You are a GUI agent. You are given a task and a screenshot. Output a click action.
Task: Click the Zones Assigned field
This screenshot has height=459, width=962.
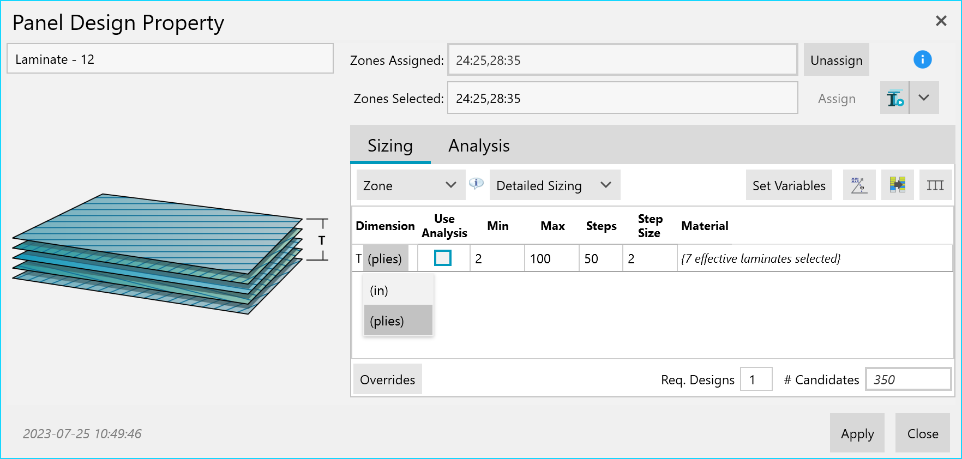(x=622, y=60)
